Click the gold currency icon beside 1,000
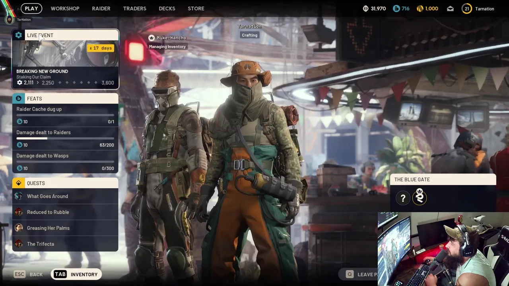Image resolution: width=509 pixels, height=286 pixels. (420, 8)
